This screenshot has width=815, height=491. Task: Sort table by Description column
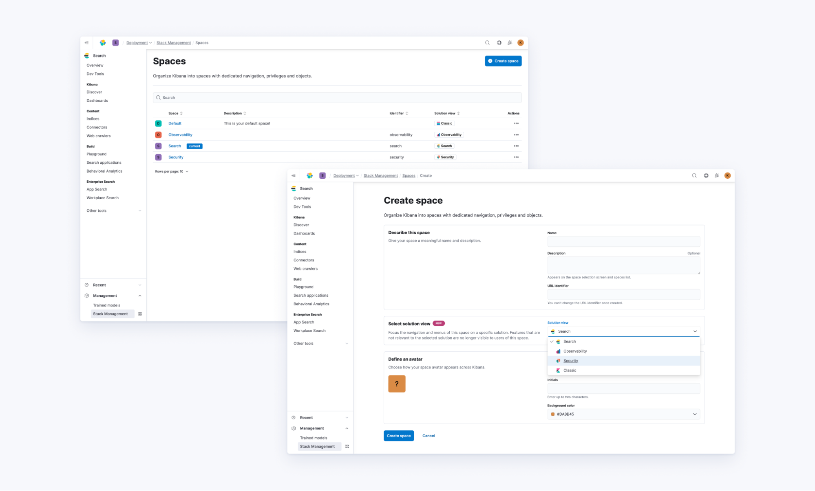pyautogui.click(x=235, y=113)
